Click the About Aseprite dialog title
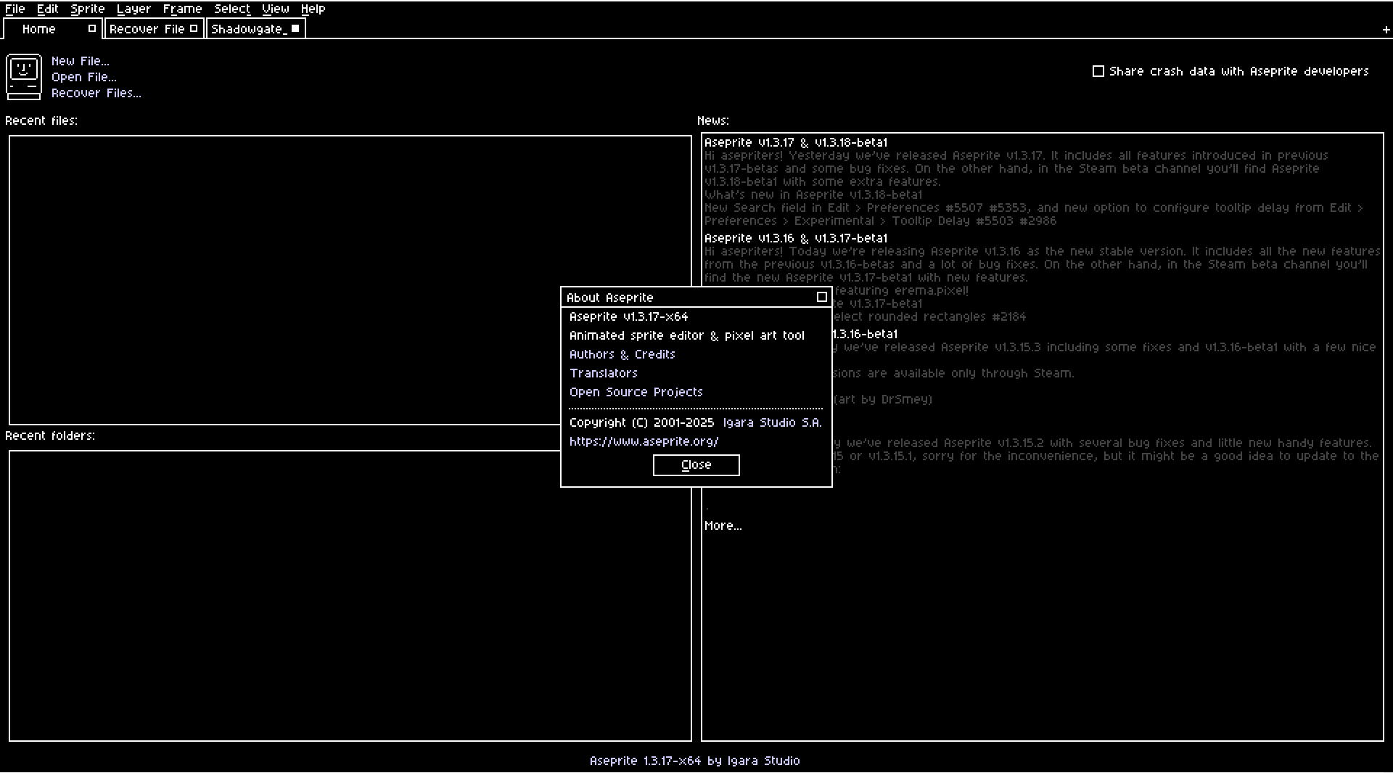 pyautogui.click(x=610, y=298)
